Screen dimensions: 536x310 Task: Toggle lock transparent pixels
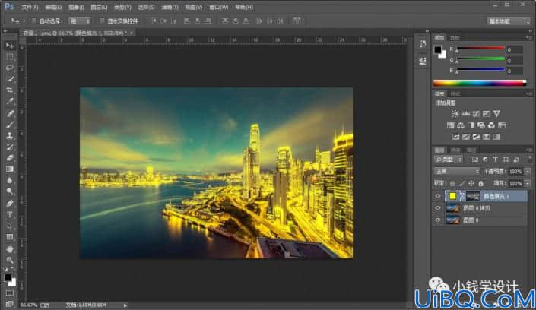click(x=452, y=184)
